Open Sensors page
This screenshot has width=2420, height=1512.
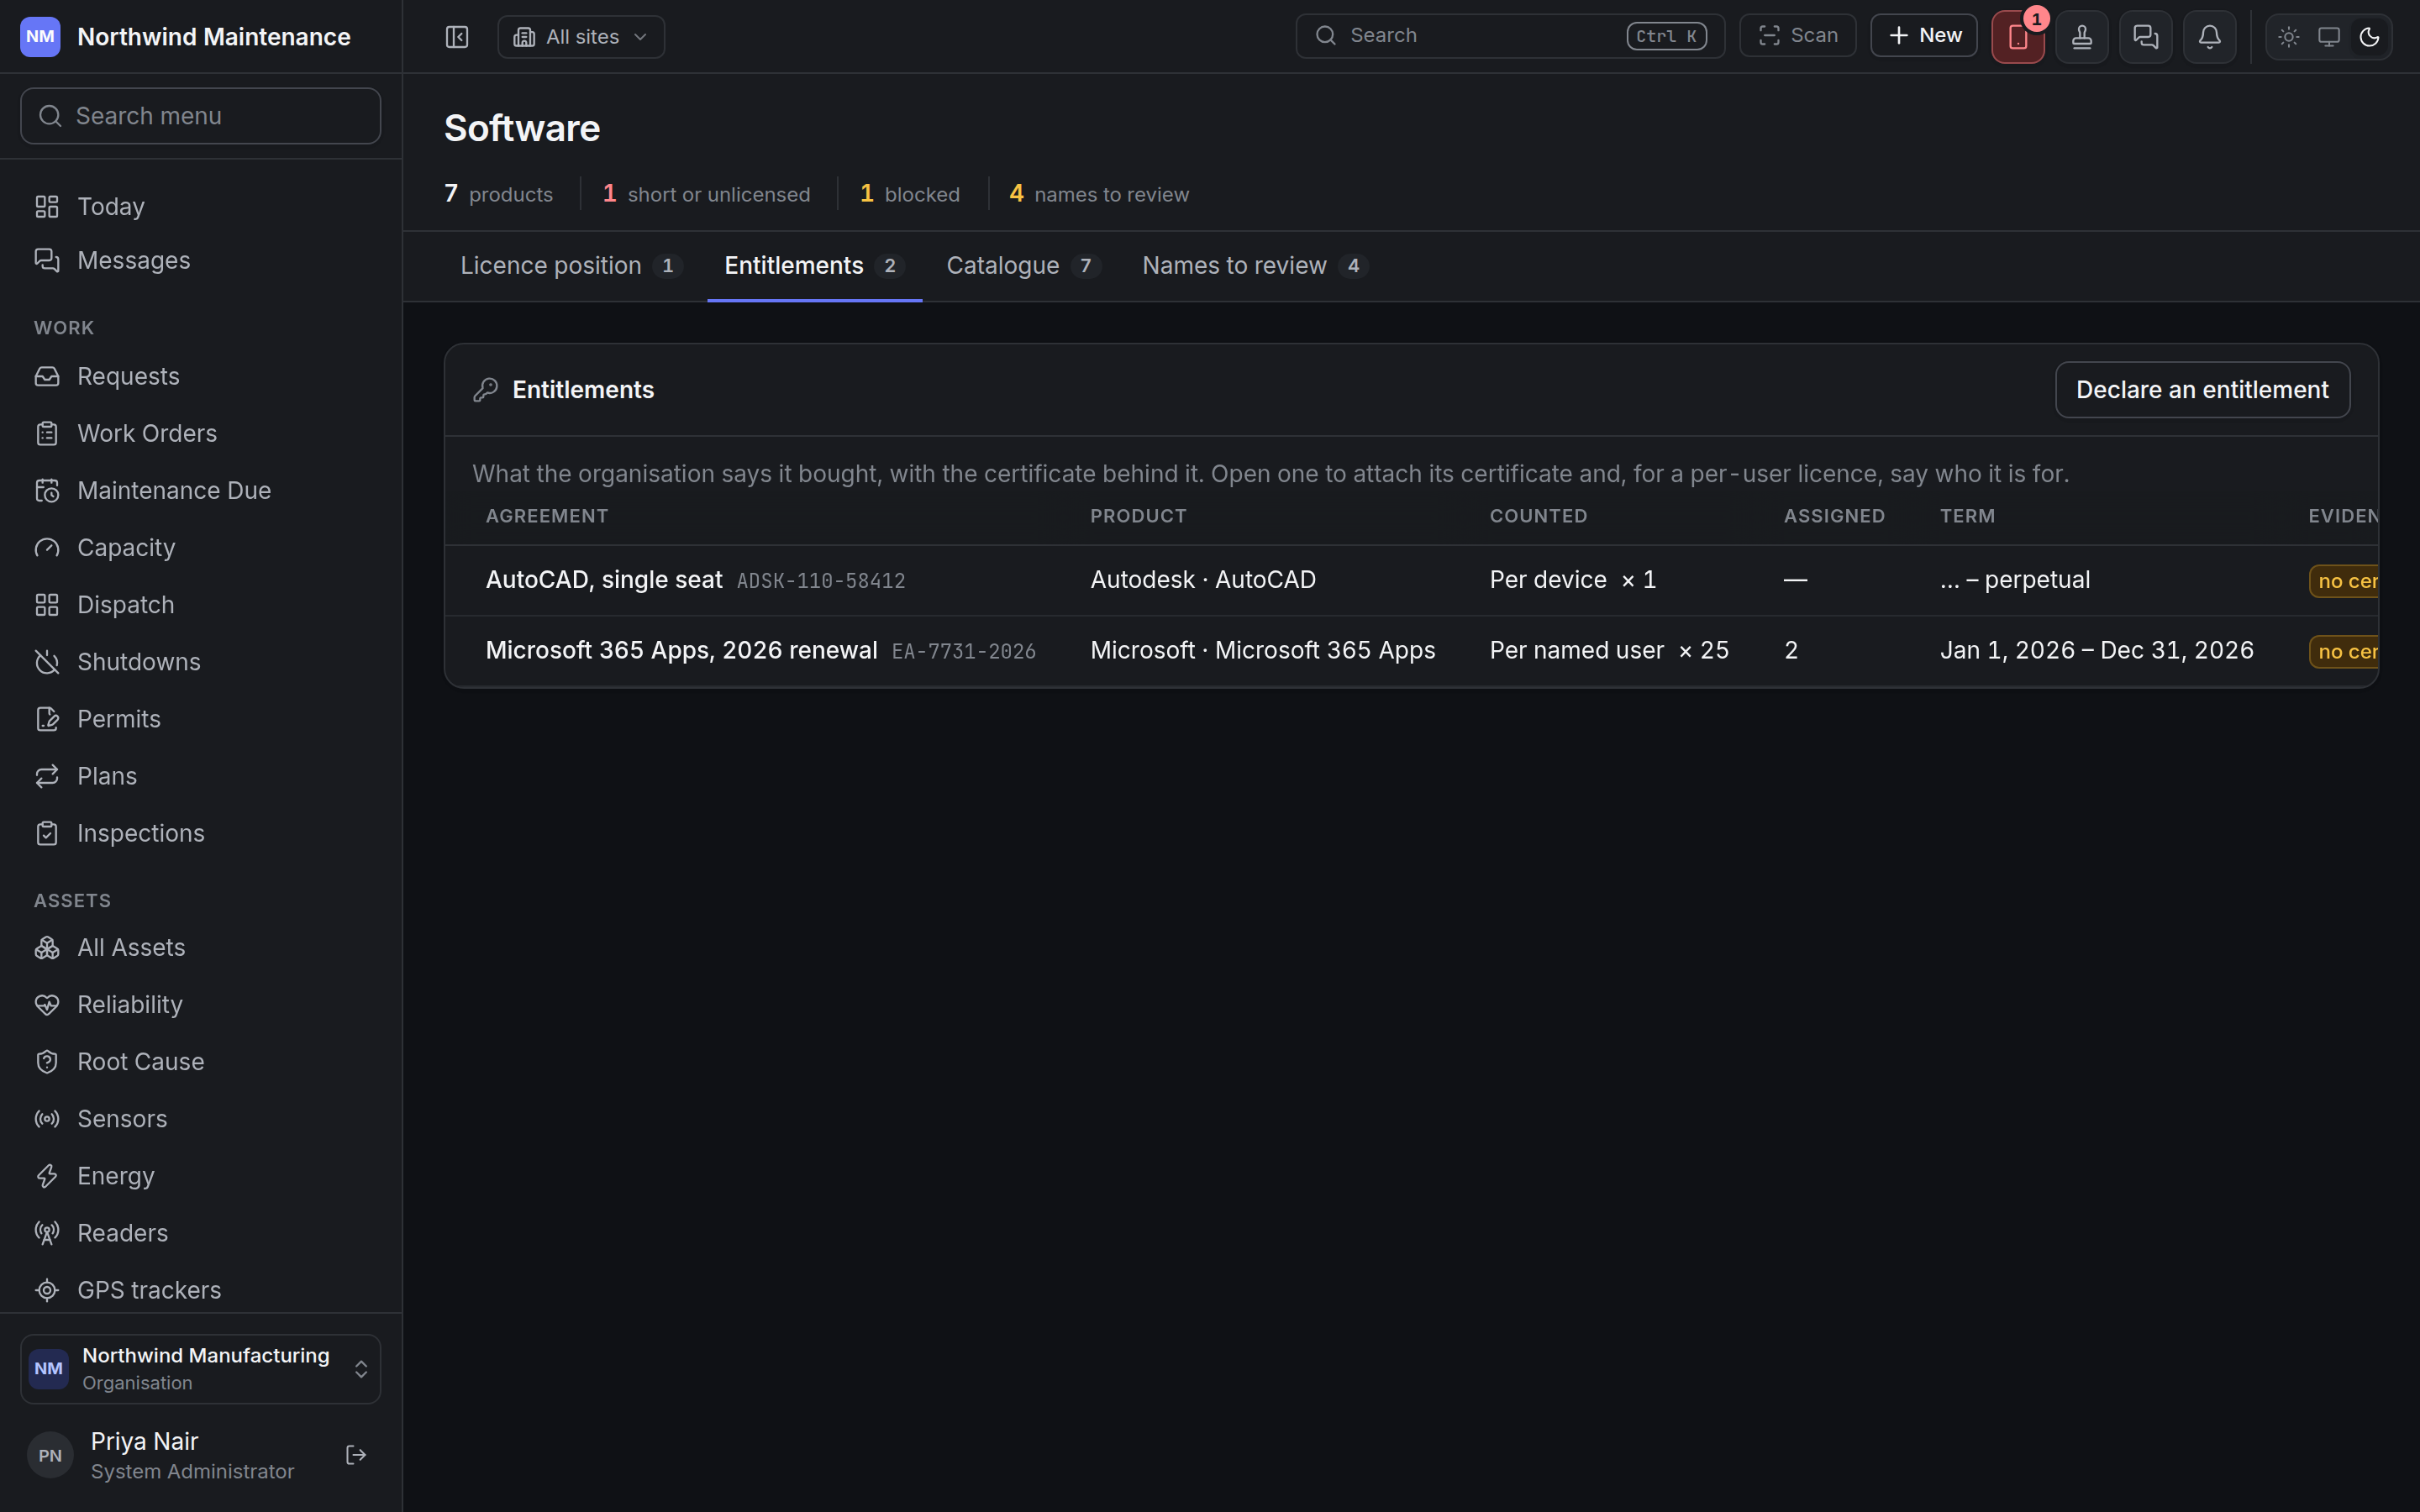click(x=201, y=1118)
